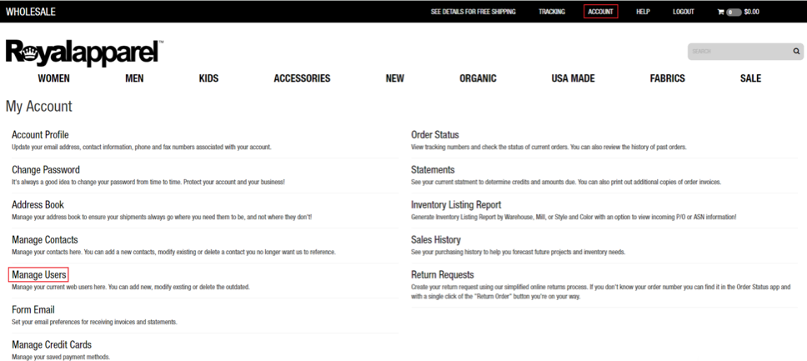Open the Tracking link in top bar
Screen dimensions: 807x361
click(x=551, y=12)
